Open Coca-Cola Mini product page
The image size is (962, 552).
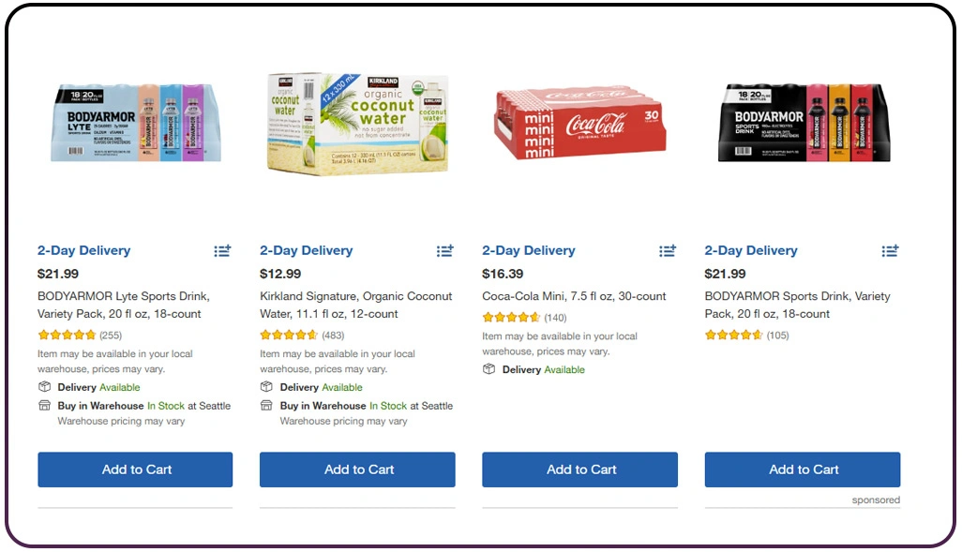(x=574, y=295)
